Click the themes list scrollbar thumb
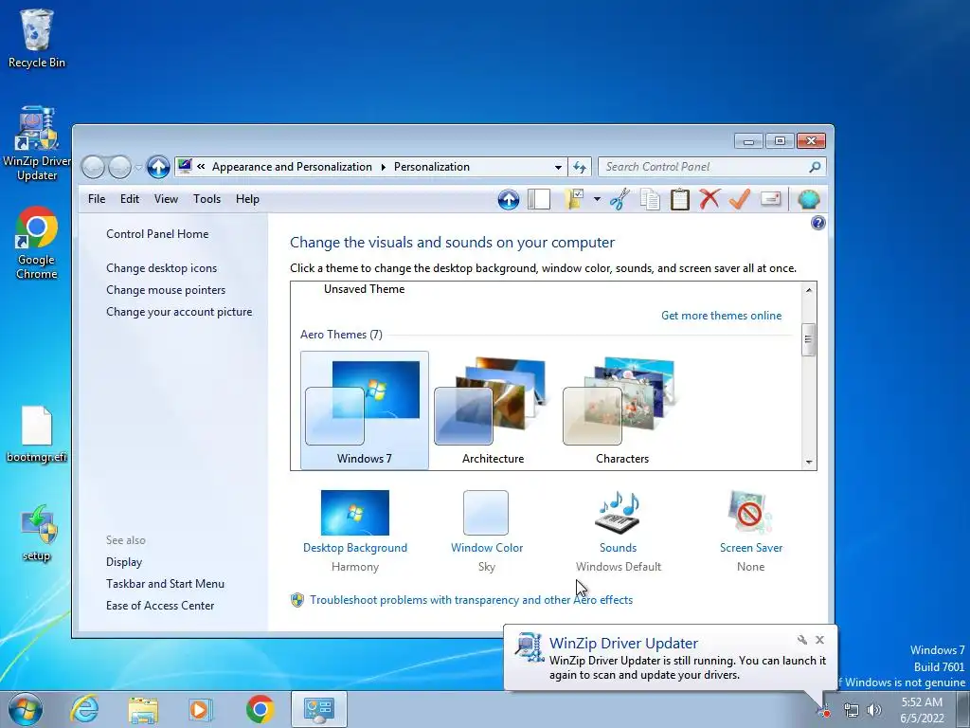Screen dimensions: 970x728 (808, 339)
